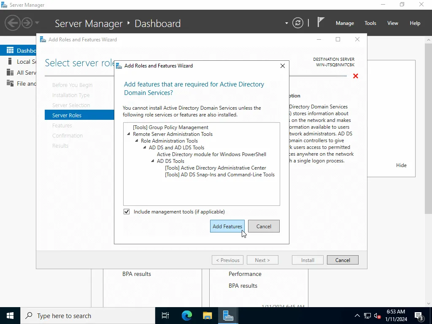Open the Windows Start menu
Image resolution: width=432 pixels, height=324 pixels.
click(x=10, y=316)
